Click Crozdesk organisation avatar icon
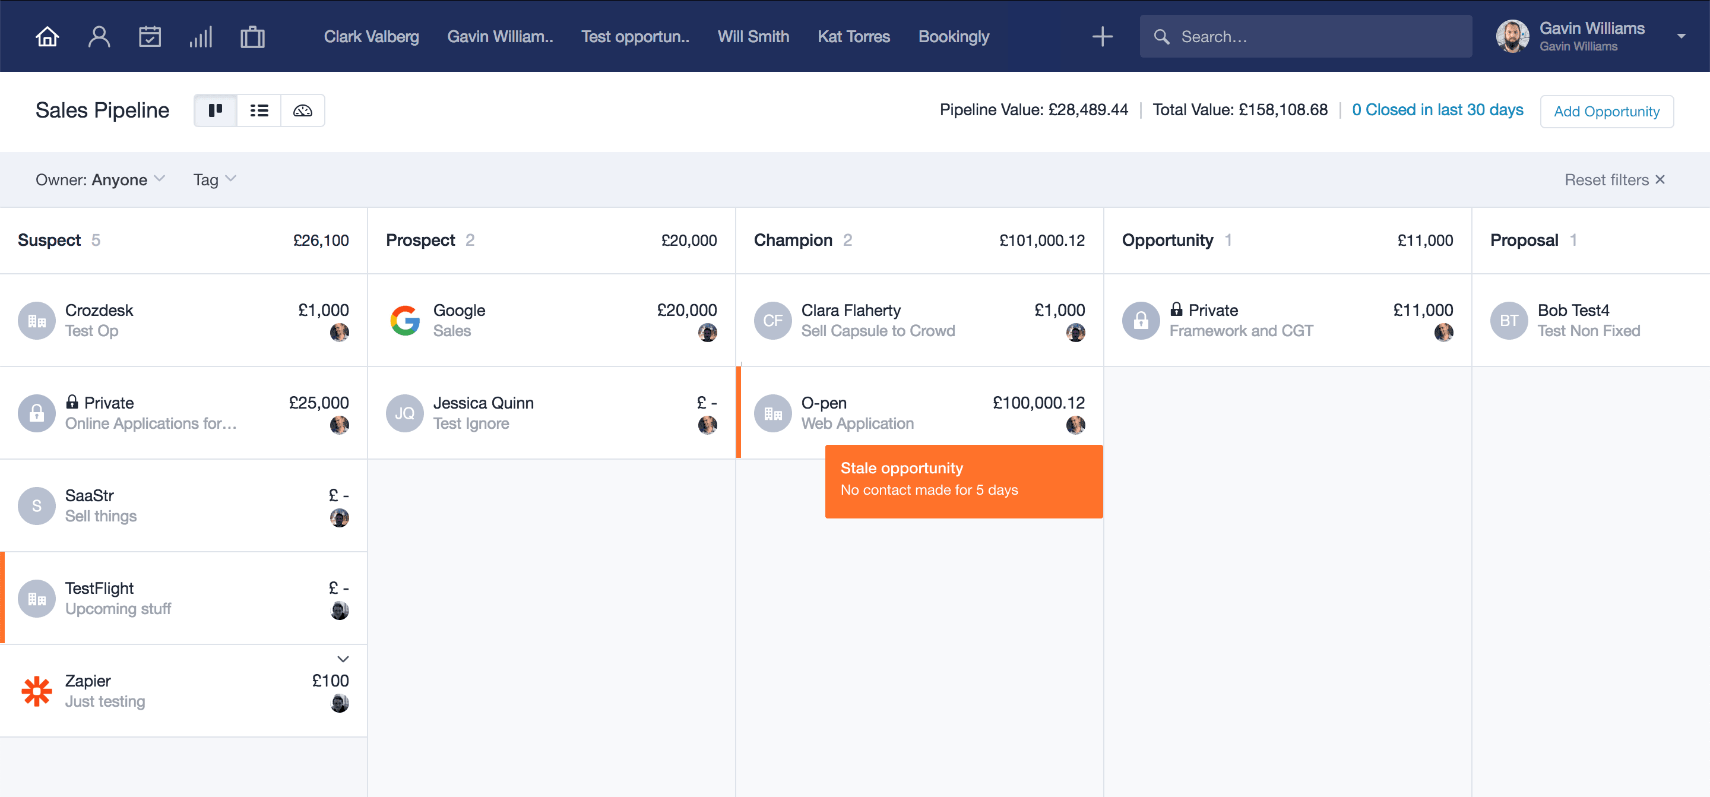The width and height of the screenshot is (1710, 797). tap(36, 321)
